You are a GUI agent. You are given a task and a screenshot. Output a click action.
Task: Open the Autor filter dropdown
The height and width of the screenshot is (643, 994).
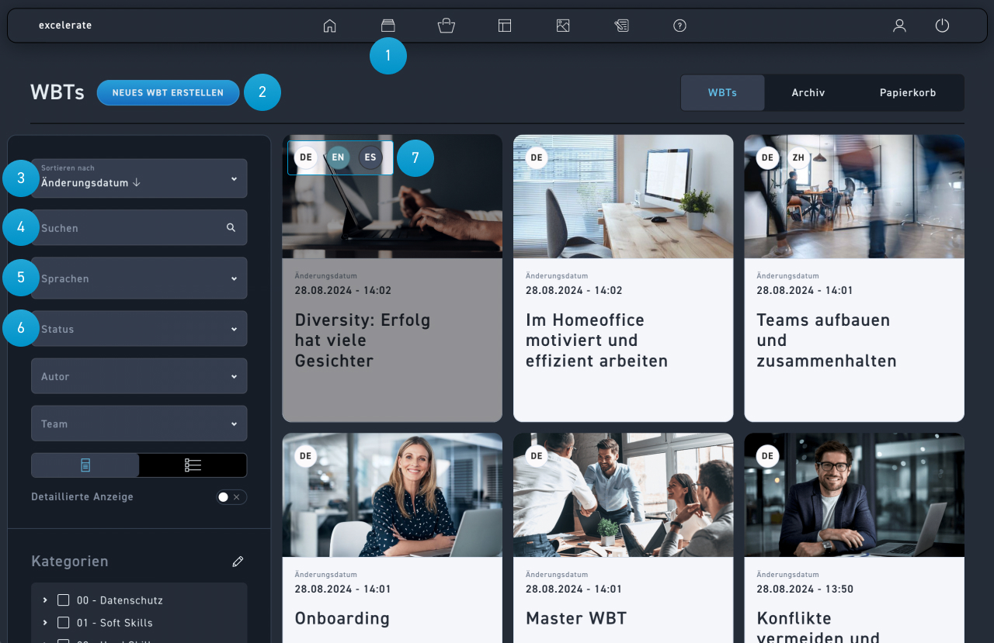tap(139, 377)
